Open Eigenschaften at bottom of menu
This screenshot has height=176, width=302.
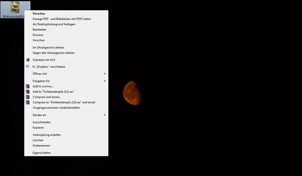tap(42, 153)
